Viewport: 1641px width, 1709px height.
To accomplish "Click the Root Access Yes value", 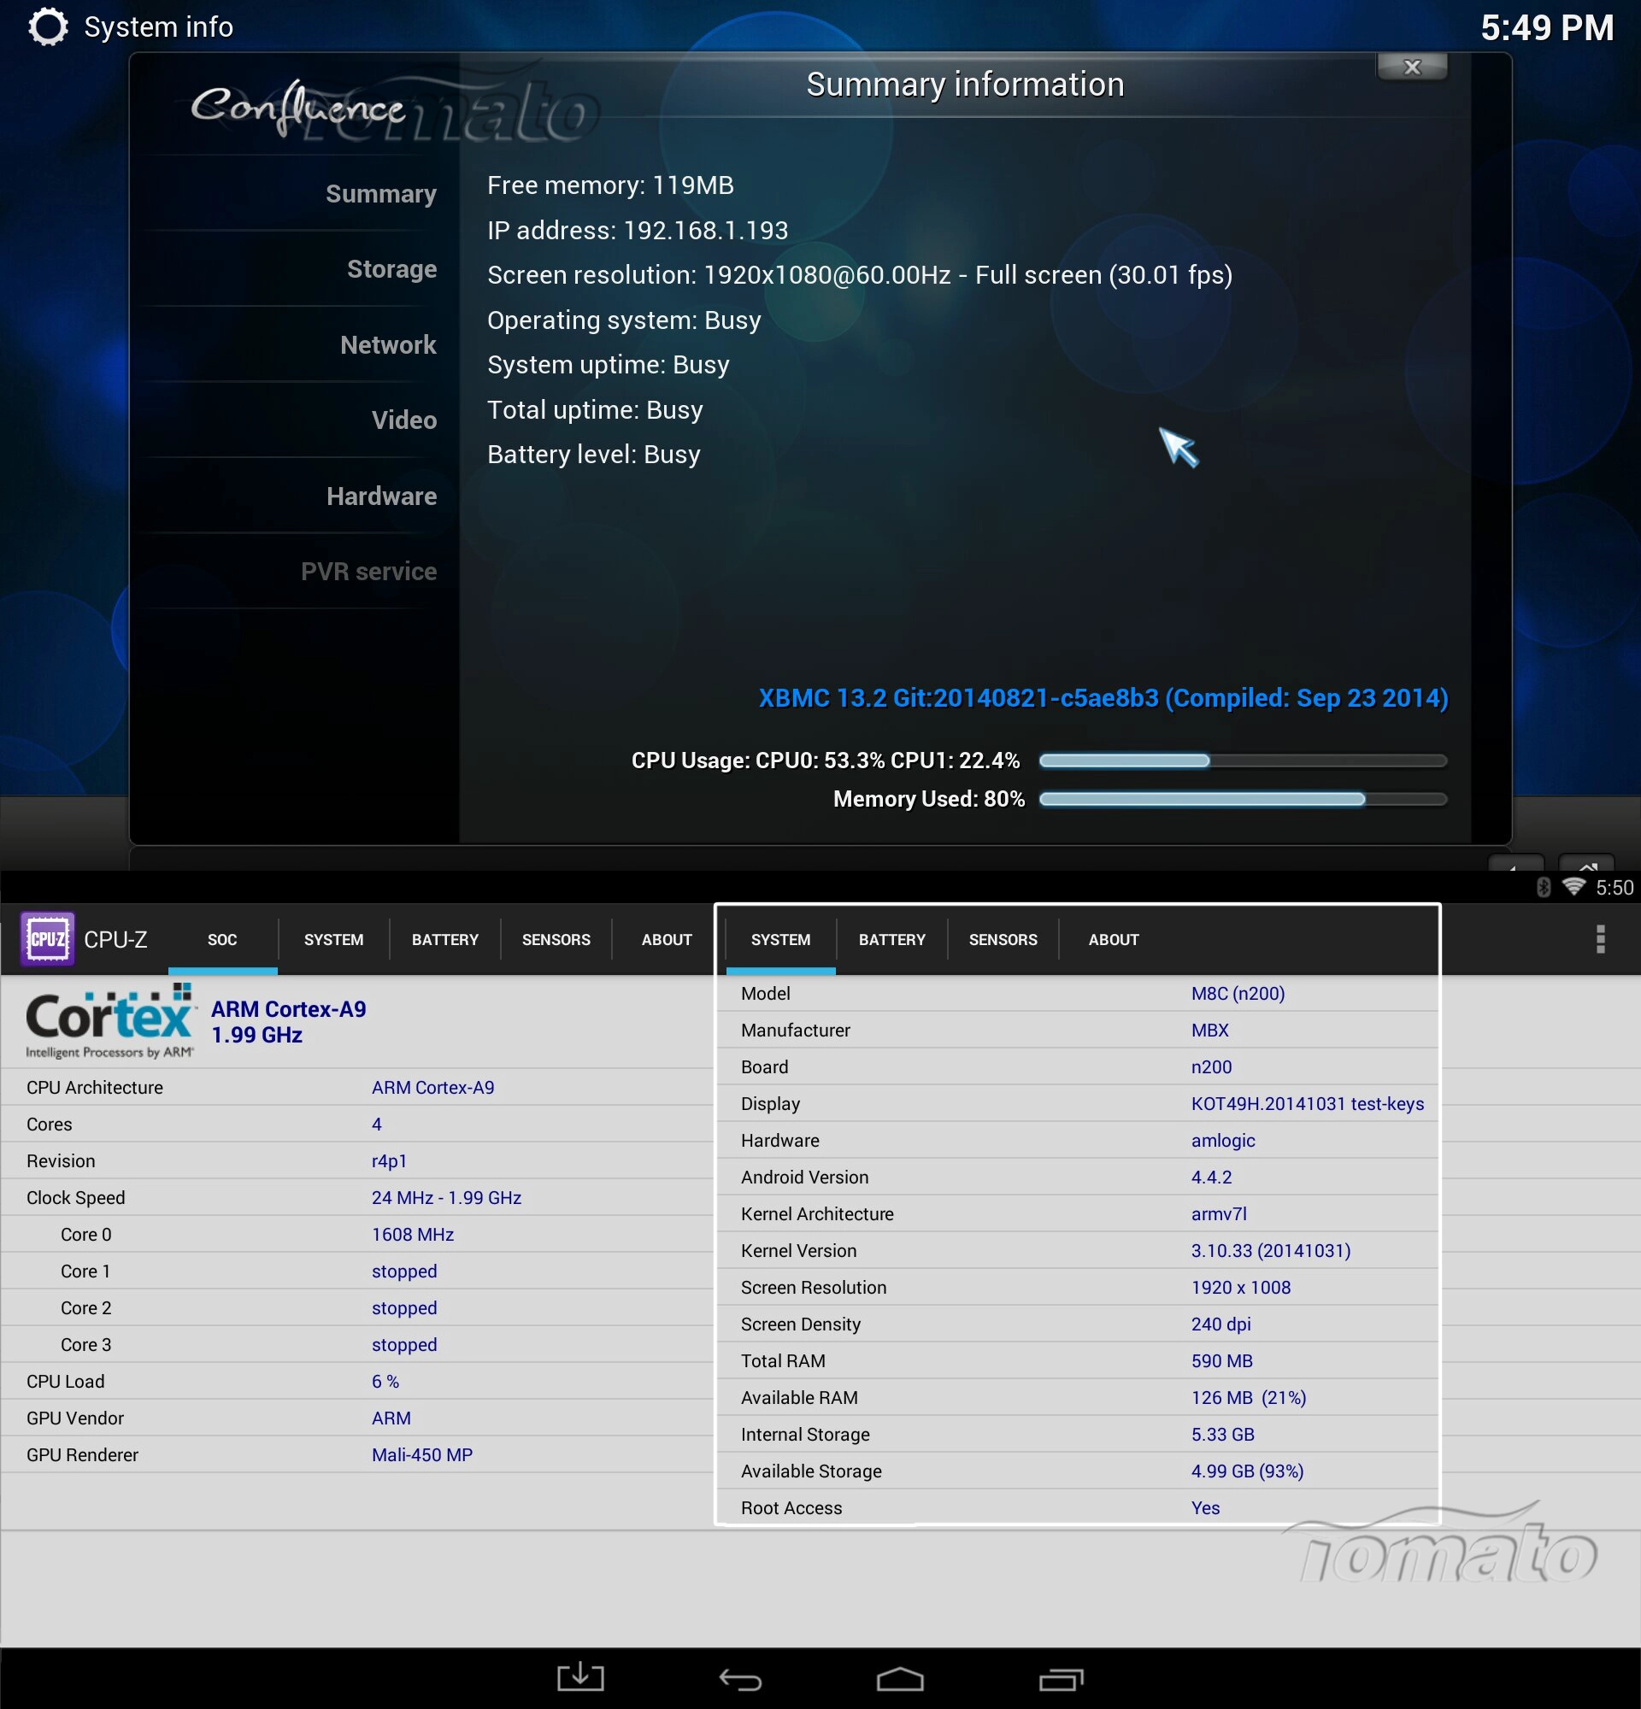I will point(1205,1507).
